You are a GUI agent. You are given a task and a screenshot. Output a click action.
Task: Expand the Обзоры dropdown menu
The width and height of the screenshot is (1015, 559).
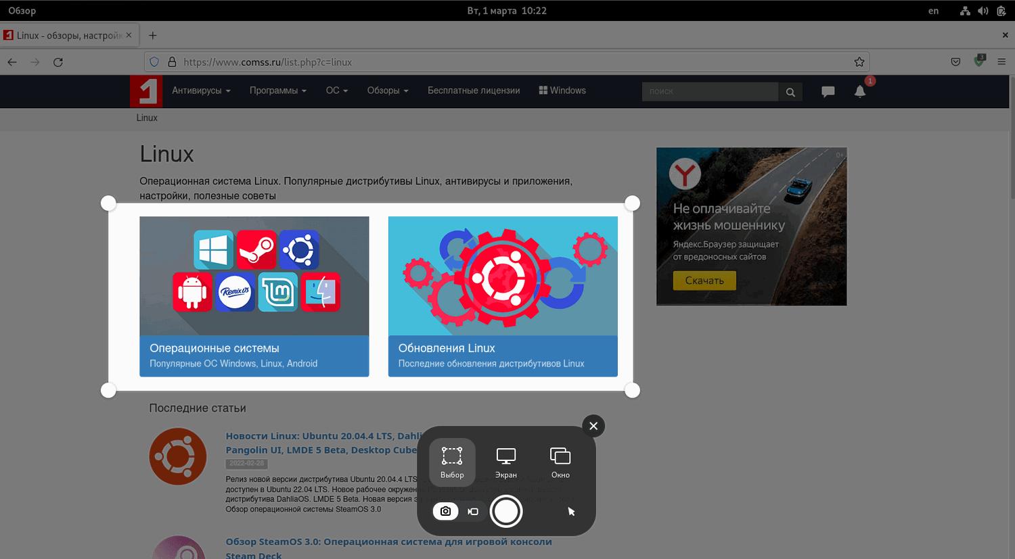(x=388, y=91)
